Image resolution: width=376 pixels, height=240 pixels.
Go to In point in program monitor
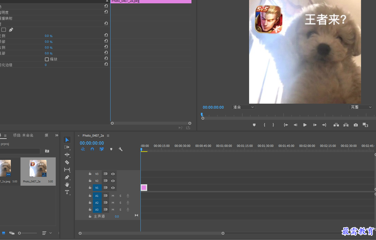click(x=286, y=125)
